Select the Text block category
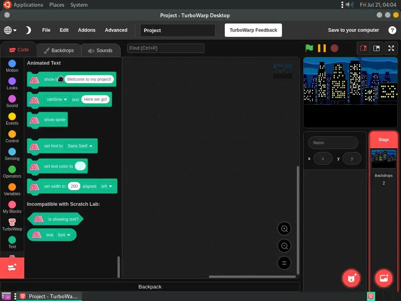 tap(12, 243)
